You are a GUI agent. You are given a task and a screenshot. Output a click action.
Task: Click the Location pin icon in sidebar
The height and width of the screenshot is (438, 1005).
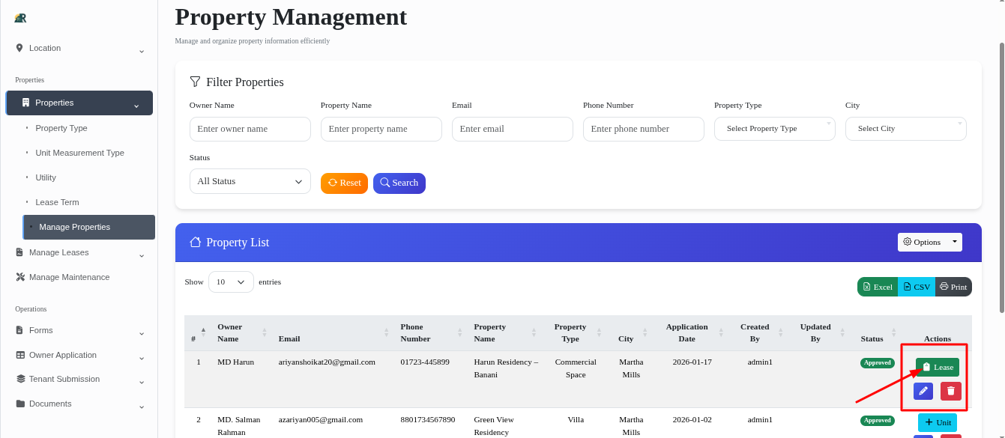coord(19,48)
